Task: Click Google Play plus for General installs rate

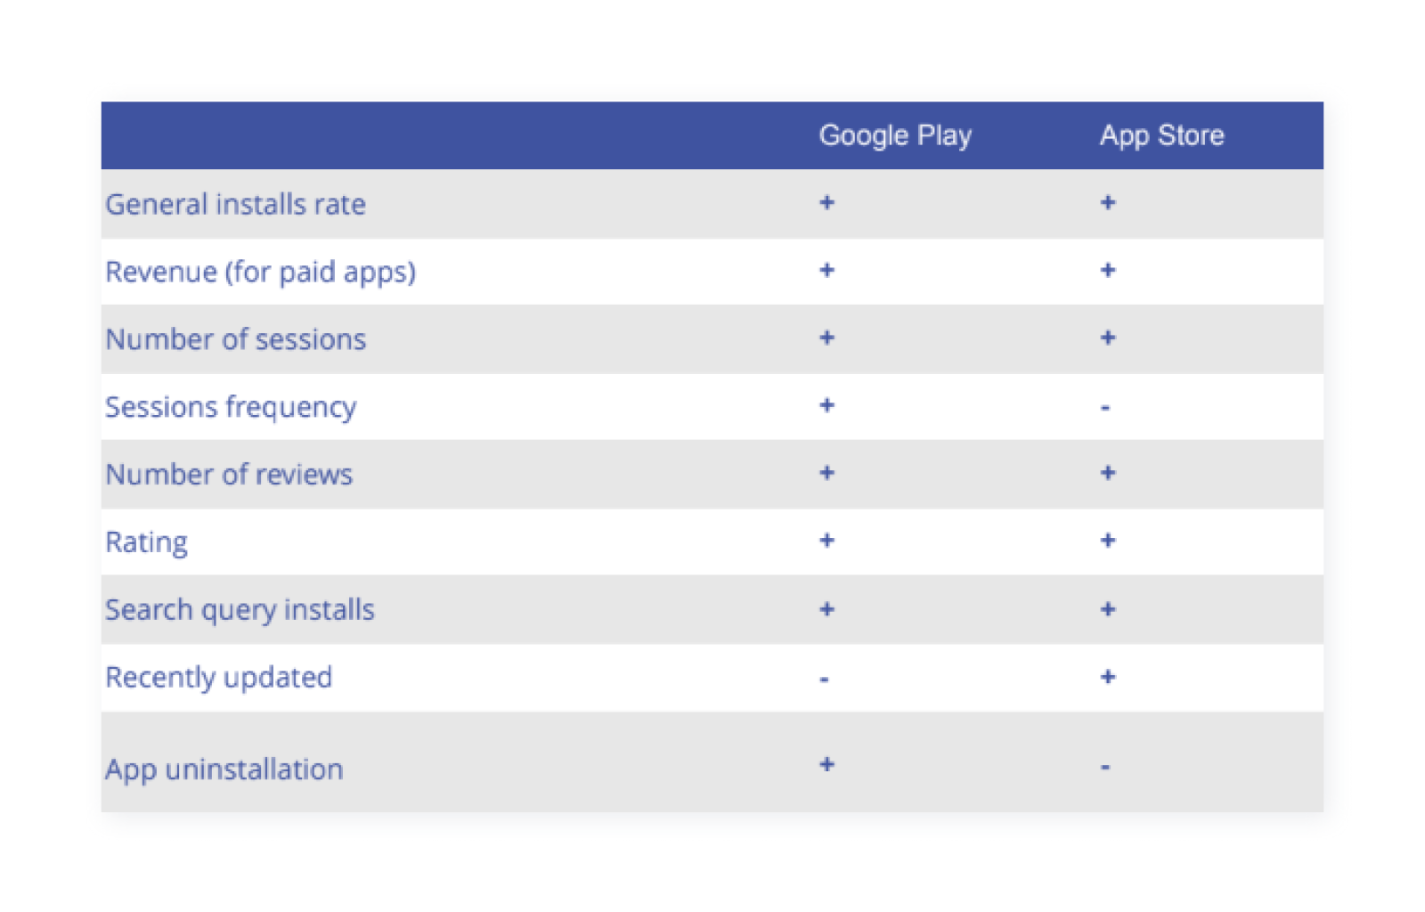Action: pos(826,202)
